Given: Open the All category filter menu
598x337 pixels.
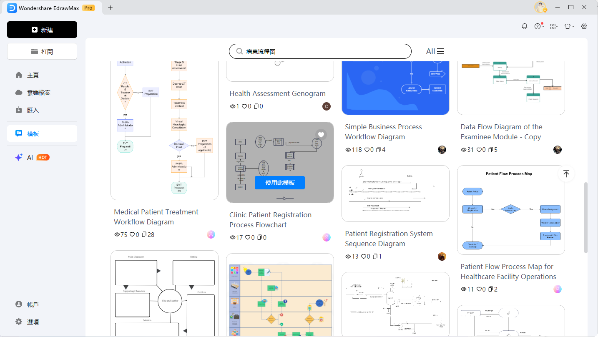Looking at the screenshot, I should (x=435, y=51).
